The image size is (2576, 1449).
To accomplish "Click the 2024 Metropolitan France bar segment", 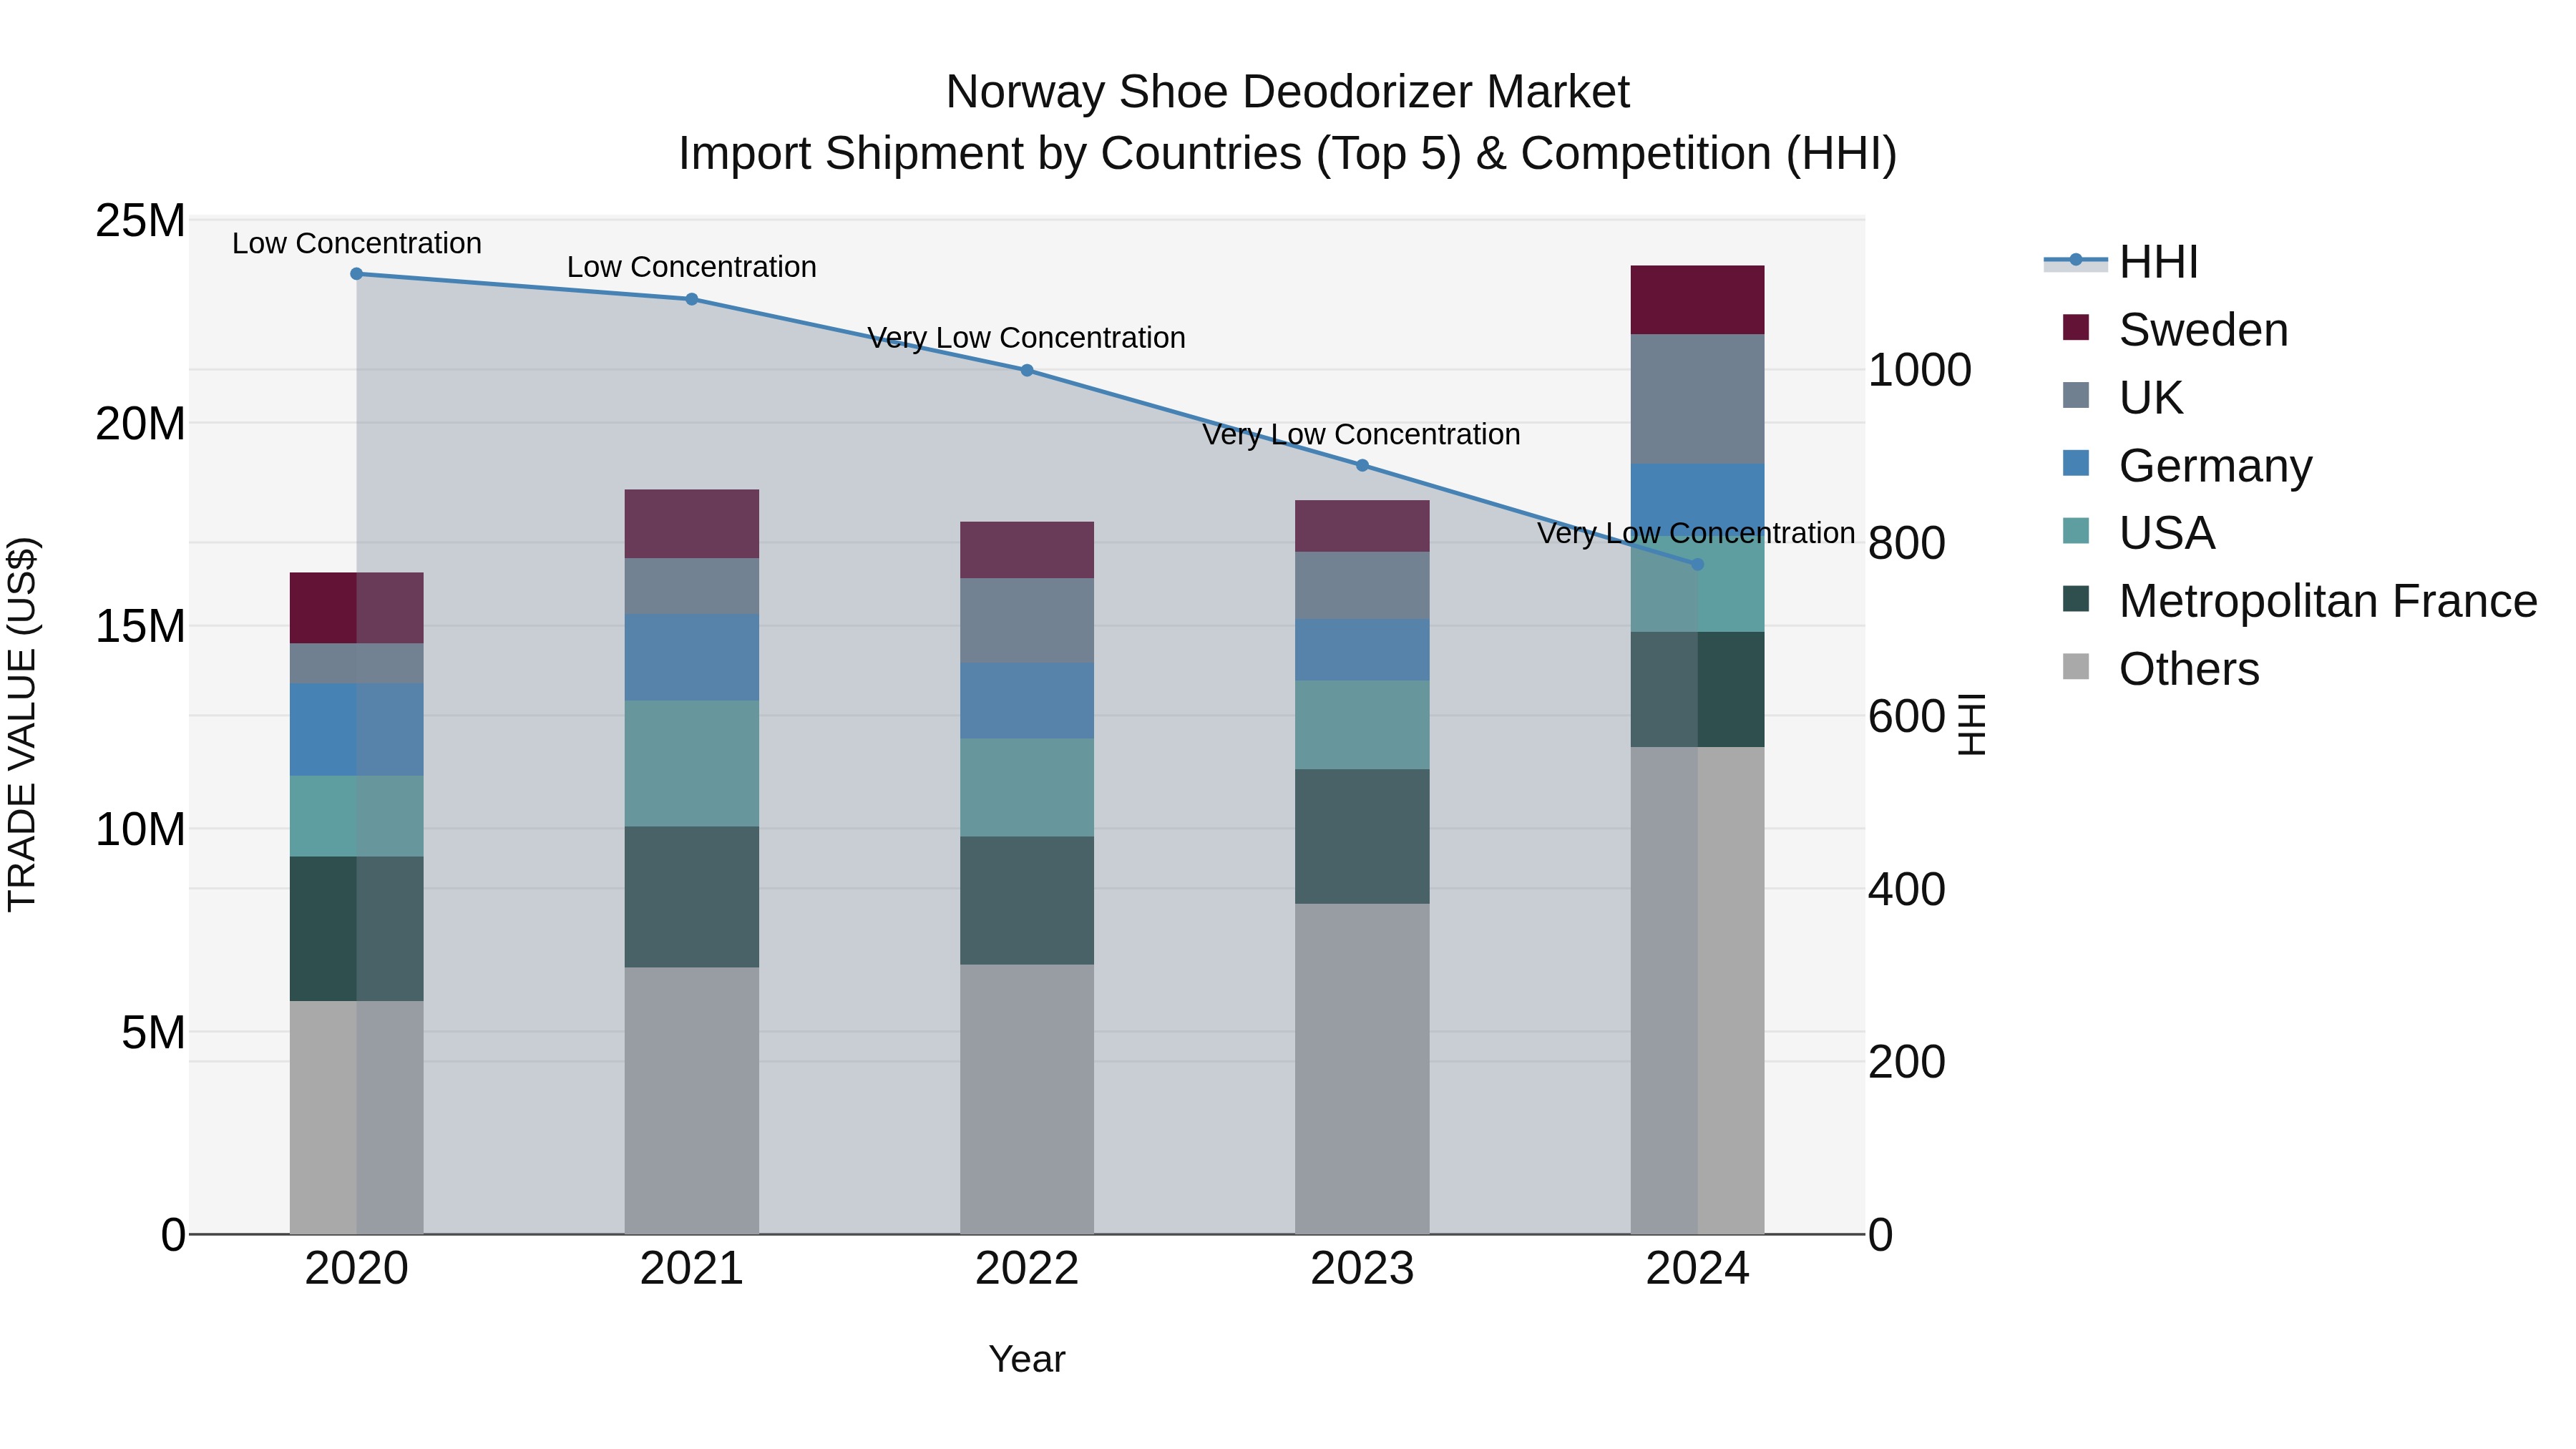I will (x=1697, y=689).
